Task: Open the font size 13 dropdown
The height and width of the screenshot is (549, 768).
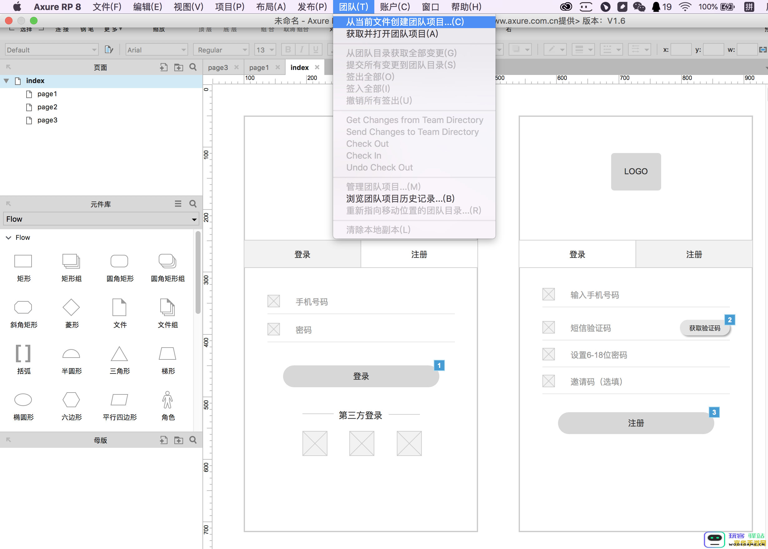Action: click(x=265, y=50)
